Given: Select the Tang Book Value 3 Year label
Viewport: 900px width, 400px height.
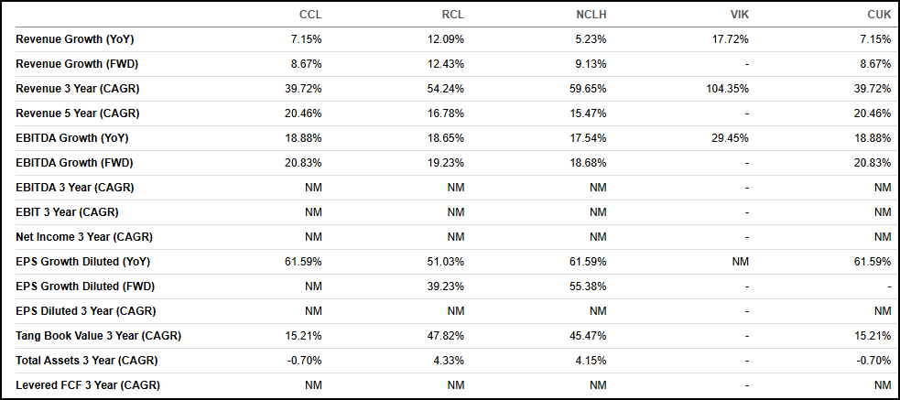Looking at the screenshot, I should [98, 336].
